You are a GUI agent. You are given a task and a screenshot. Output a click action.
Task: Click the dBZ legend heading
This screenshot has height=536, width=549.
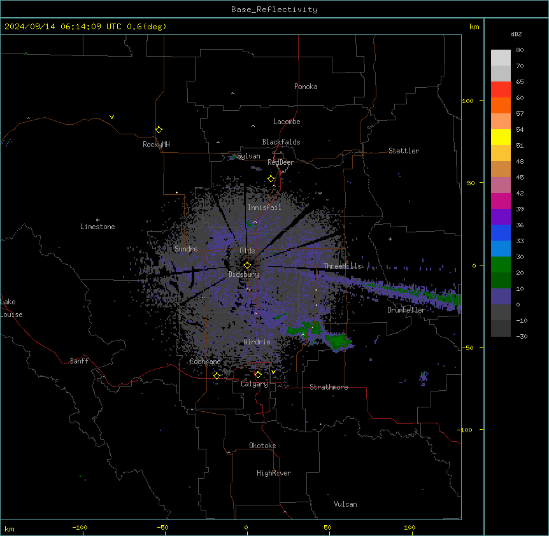pyautogui.click(x=516, y=34)
